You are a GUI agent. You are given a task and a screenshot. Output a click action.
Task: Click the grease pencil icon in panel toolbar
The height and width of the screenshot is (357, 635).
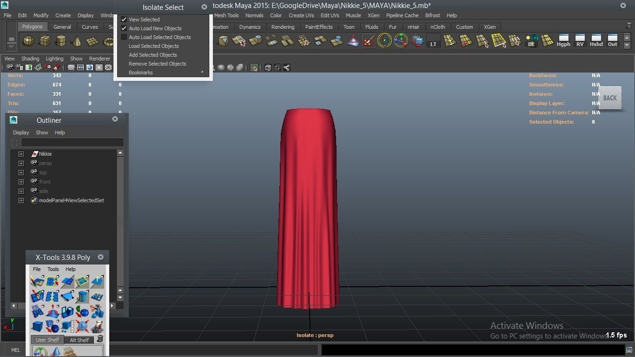point(57,67)
